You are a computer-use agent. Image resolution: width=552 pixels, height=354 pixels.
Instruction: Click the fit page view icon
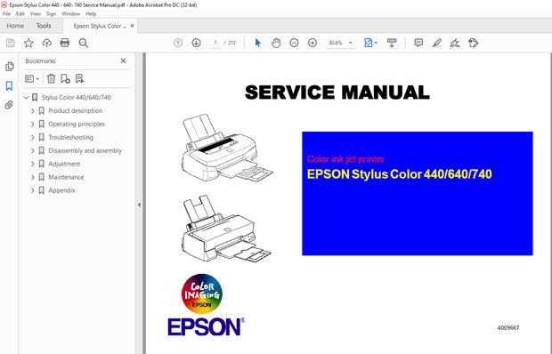pos(369,43)
